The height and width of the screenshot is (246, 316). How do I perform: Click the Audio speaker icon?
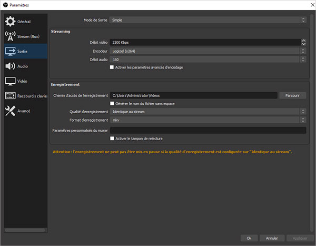coord(10,66)
